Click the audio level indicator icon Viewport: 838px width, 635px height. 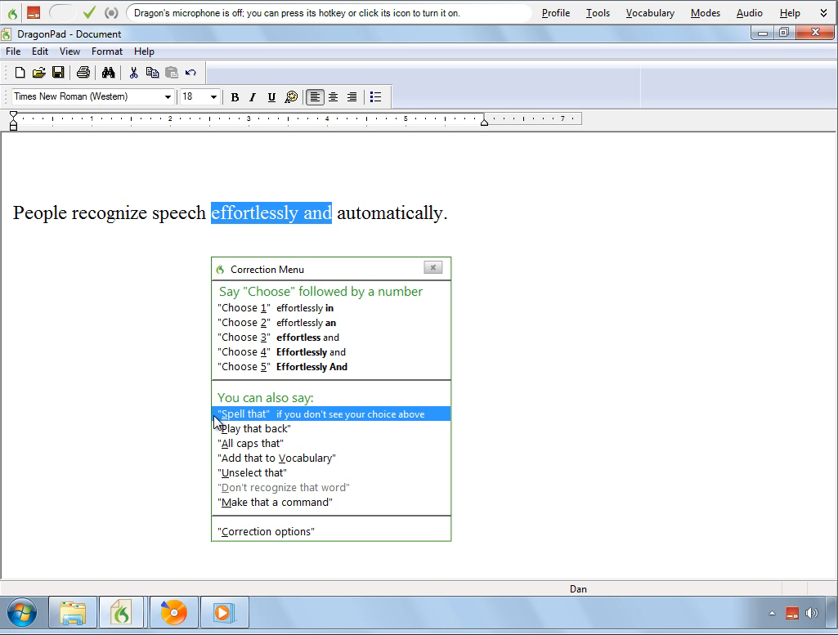pos(111,13)
